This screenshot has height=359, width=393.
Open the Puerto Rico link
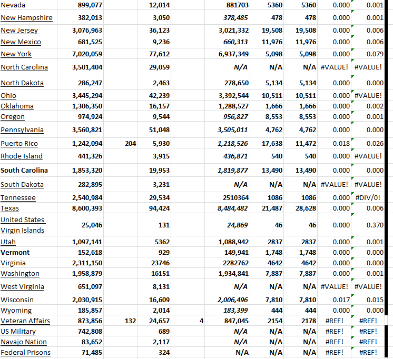point(19,144)
